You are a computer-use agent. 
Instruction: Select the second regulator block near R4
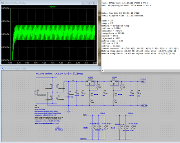[114, 83]
